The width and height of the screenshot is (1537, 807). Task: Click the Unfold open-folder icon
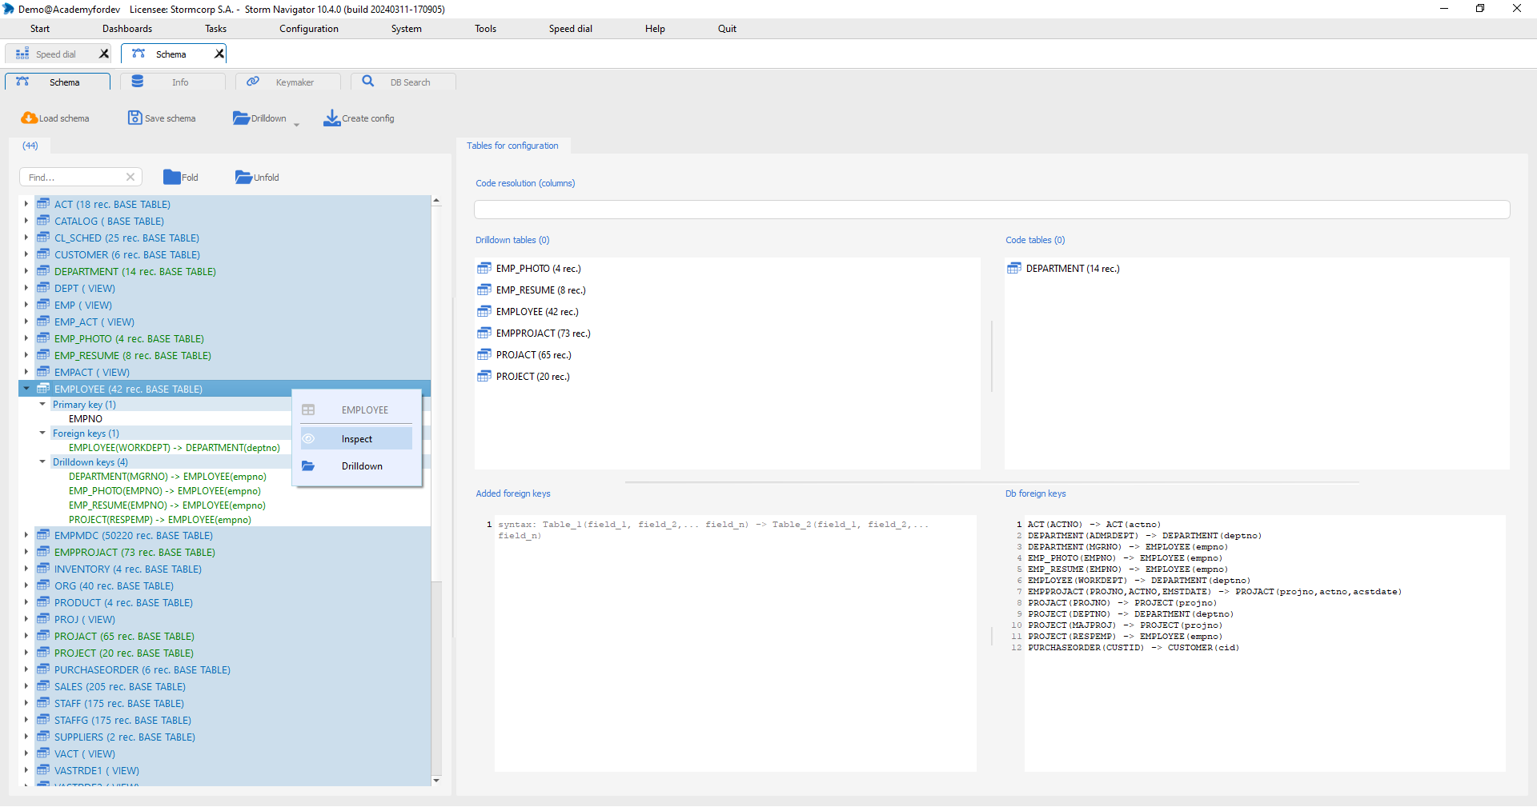click(x=243, y=178)
